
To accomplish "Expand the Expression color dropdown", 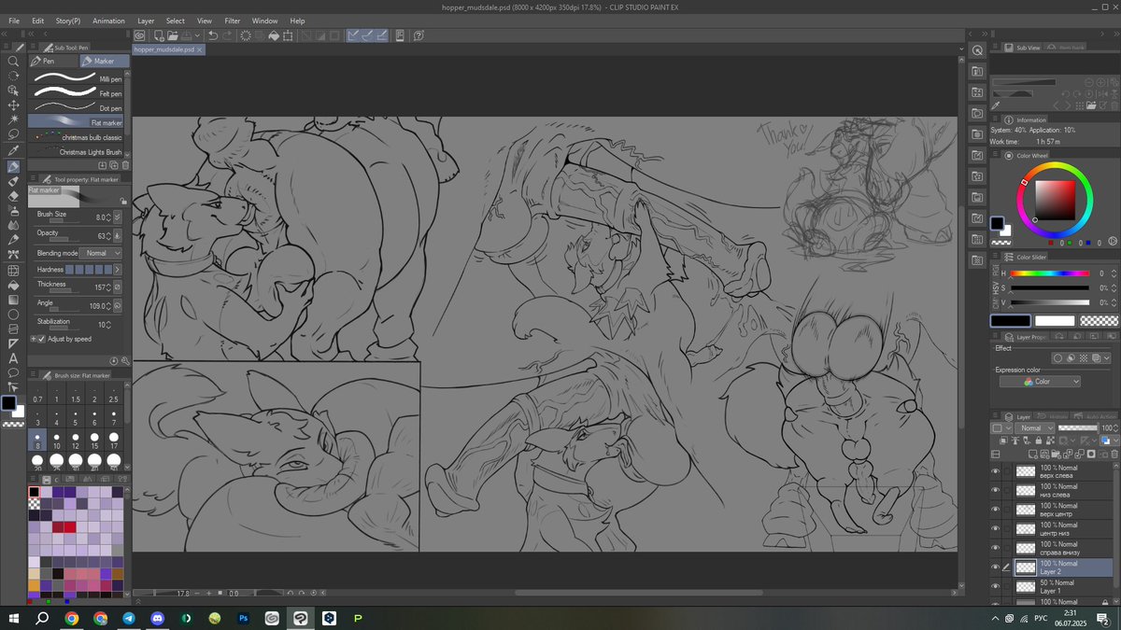I will pos(1040,381).
